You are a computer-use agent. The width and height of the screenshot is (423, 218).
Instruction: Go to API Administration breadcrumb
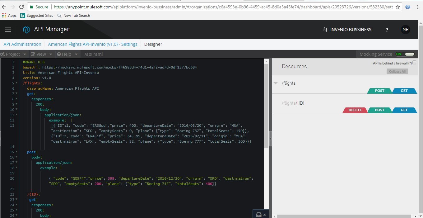coord(22,44)
